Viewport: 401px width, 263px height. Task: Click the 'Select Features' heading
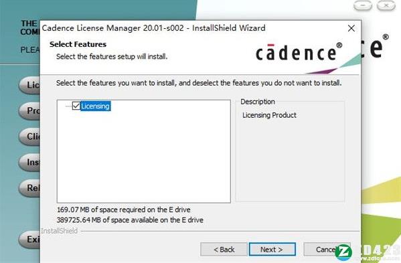[x=78, y=44]
